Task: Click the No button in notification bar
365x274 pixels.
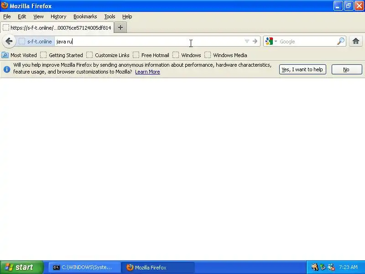Action: (347, 69)
